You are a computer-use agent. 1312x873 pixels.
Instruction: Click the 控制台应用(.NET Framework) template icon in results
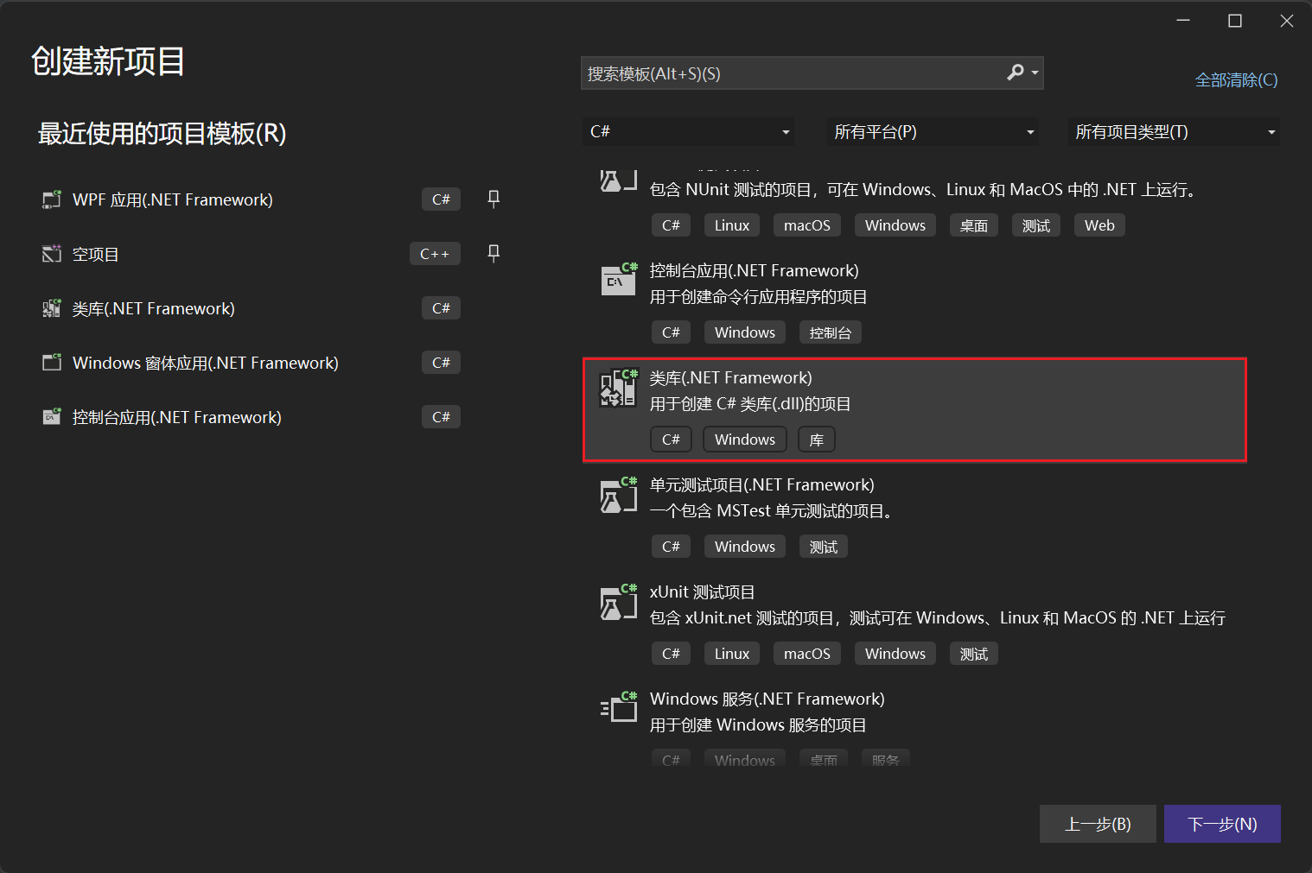tap(619, 280)
